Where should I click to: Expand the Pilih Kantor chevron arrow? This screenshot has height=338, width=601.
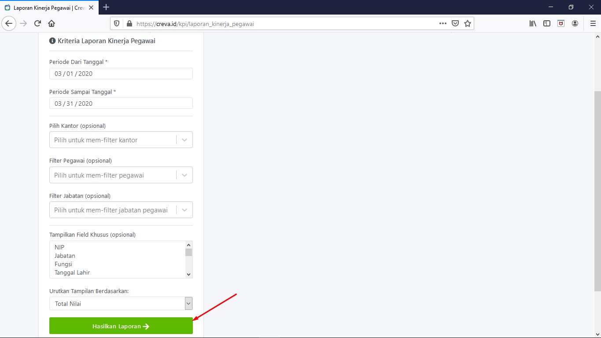coord(184,140)
